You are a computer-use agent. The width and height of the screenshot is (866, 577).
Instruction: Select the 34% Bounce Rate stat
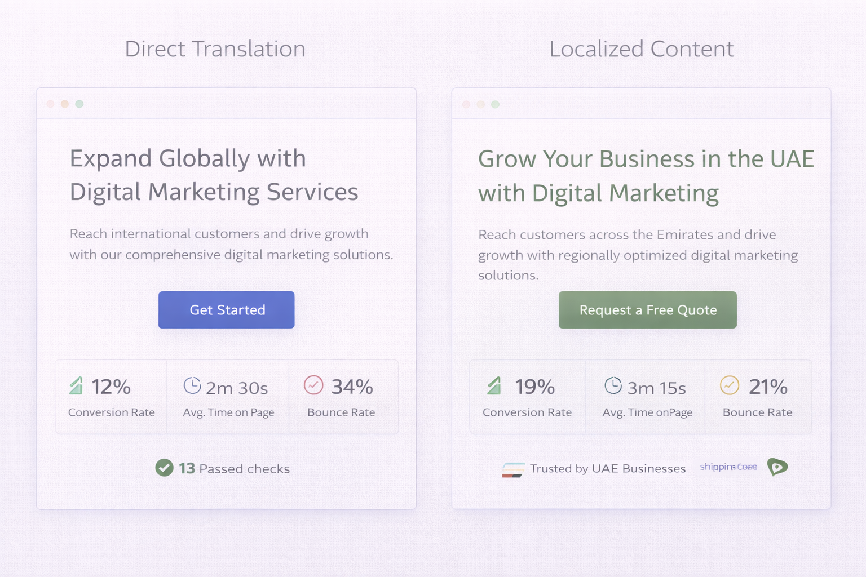341,397
